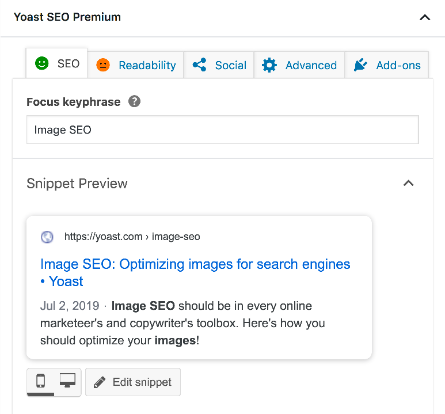Open the Readability tab label
This screenshot has width=445, height=414.
[147, 65]
